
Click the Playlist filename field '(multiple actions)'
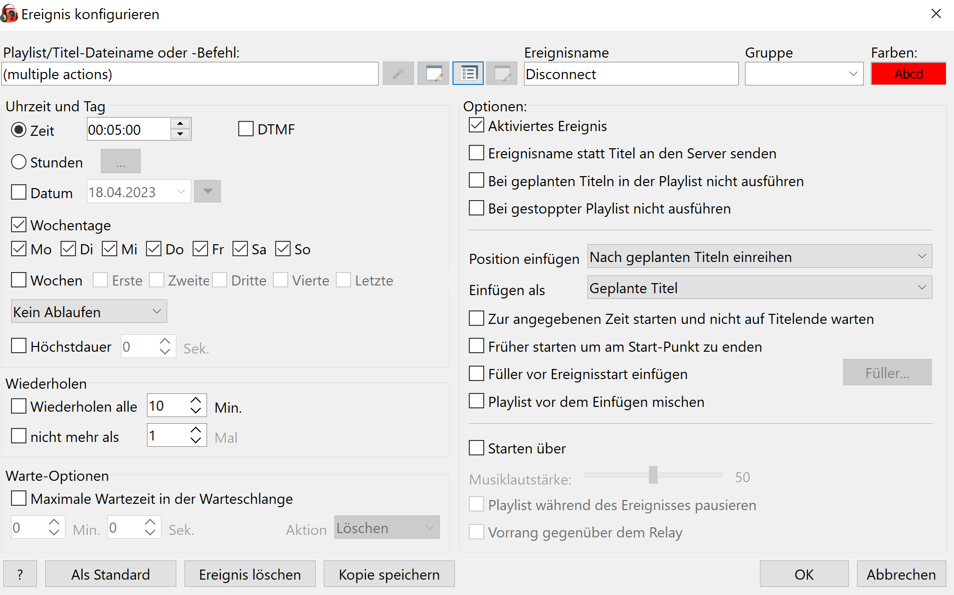pos(190,74)
